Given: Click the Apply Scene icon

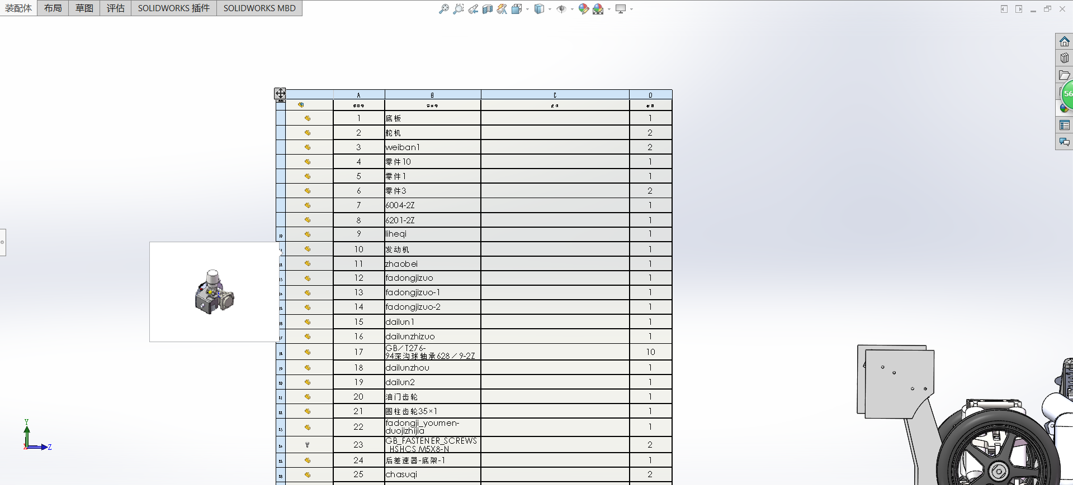Looking at the screenshot, I should point(598,9).
